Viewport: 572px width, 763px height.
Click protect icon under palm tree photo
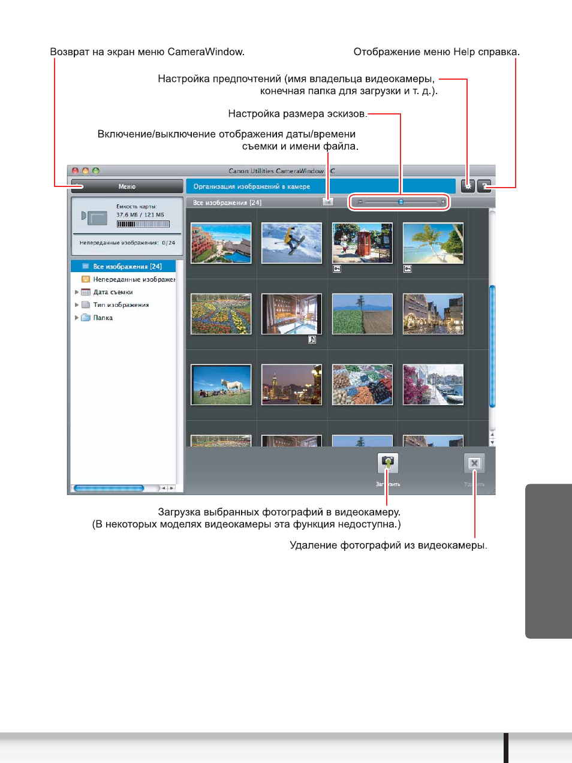tap(408, 269)
